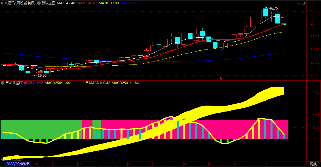Screen dimensions: 321x167
Task: Toggle the side panel layout icon
Action: point(304,3)
